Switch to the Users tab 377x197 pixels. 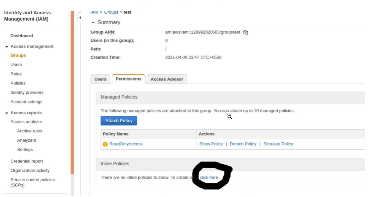coord(100,79)
